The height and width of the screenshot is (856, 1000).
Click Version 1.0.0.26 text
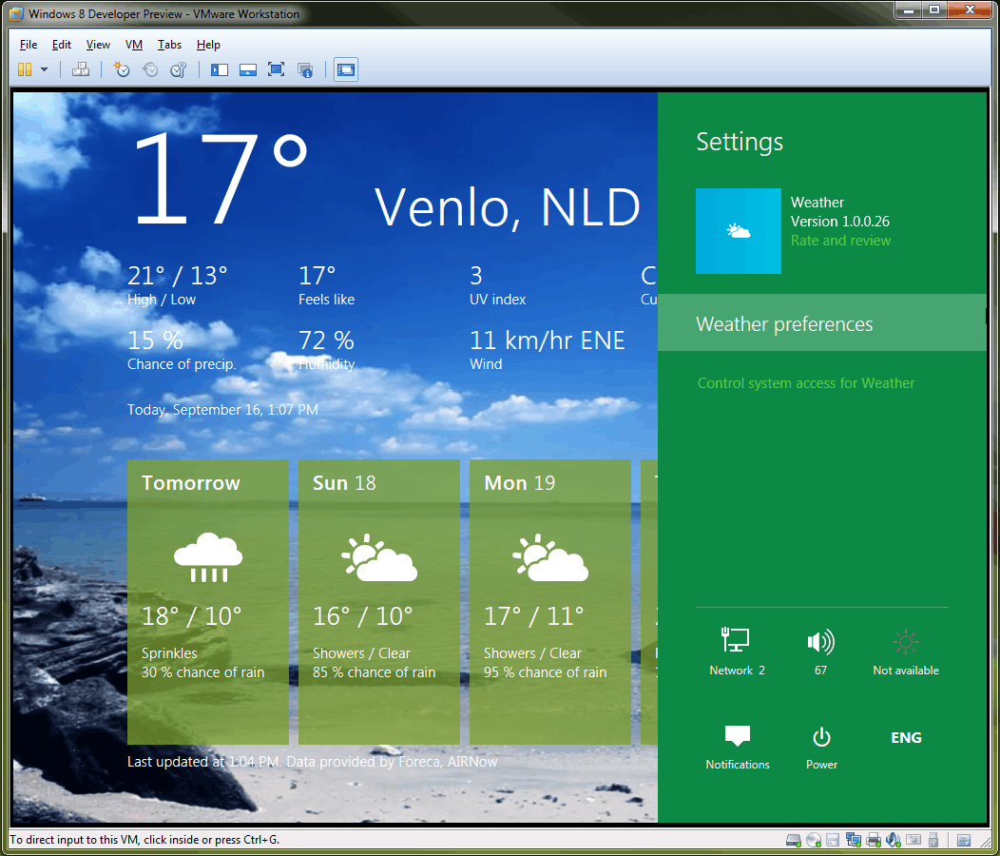[x=840, y=222]
